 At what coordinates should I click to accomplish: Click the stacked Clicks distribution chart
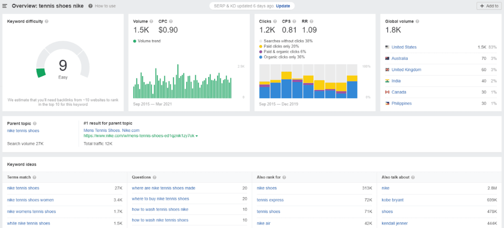[x=308, y=81]
